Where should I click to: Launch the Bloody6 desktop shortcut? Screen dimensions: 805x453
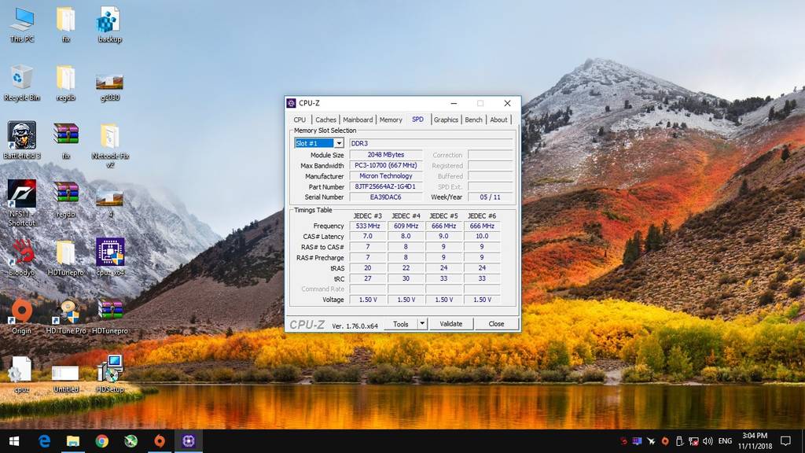tap(21, 257)
